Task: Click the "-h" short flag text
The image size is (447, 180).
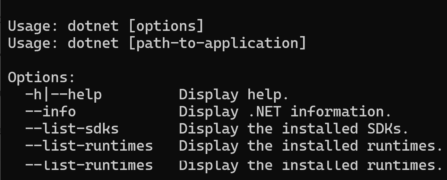Action: (34, 95)
